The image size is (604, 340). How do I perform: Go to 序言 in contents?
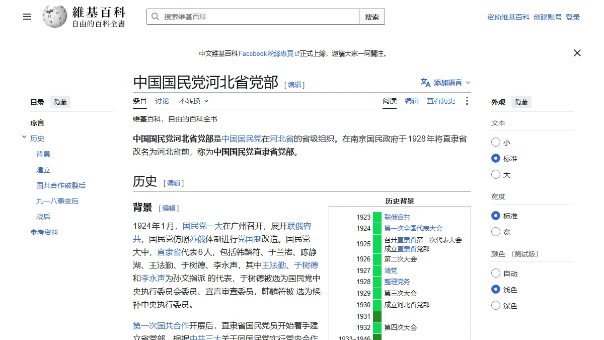pos(37,123)
